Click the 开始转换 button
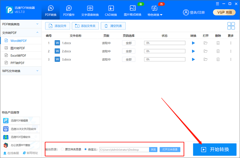The height and width of the screenshot is (158, 240). click(215, 149)
